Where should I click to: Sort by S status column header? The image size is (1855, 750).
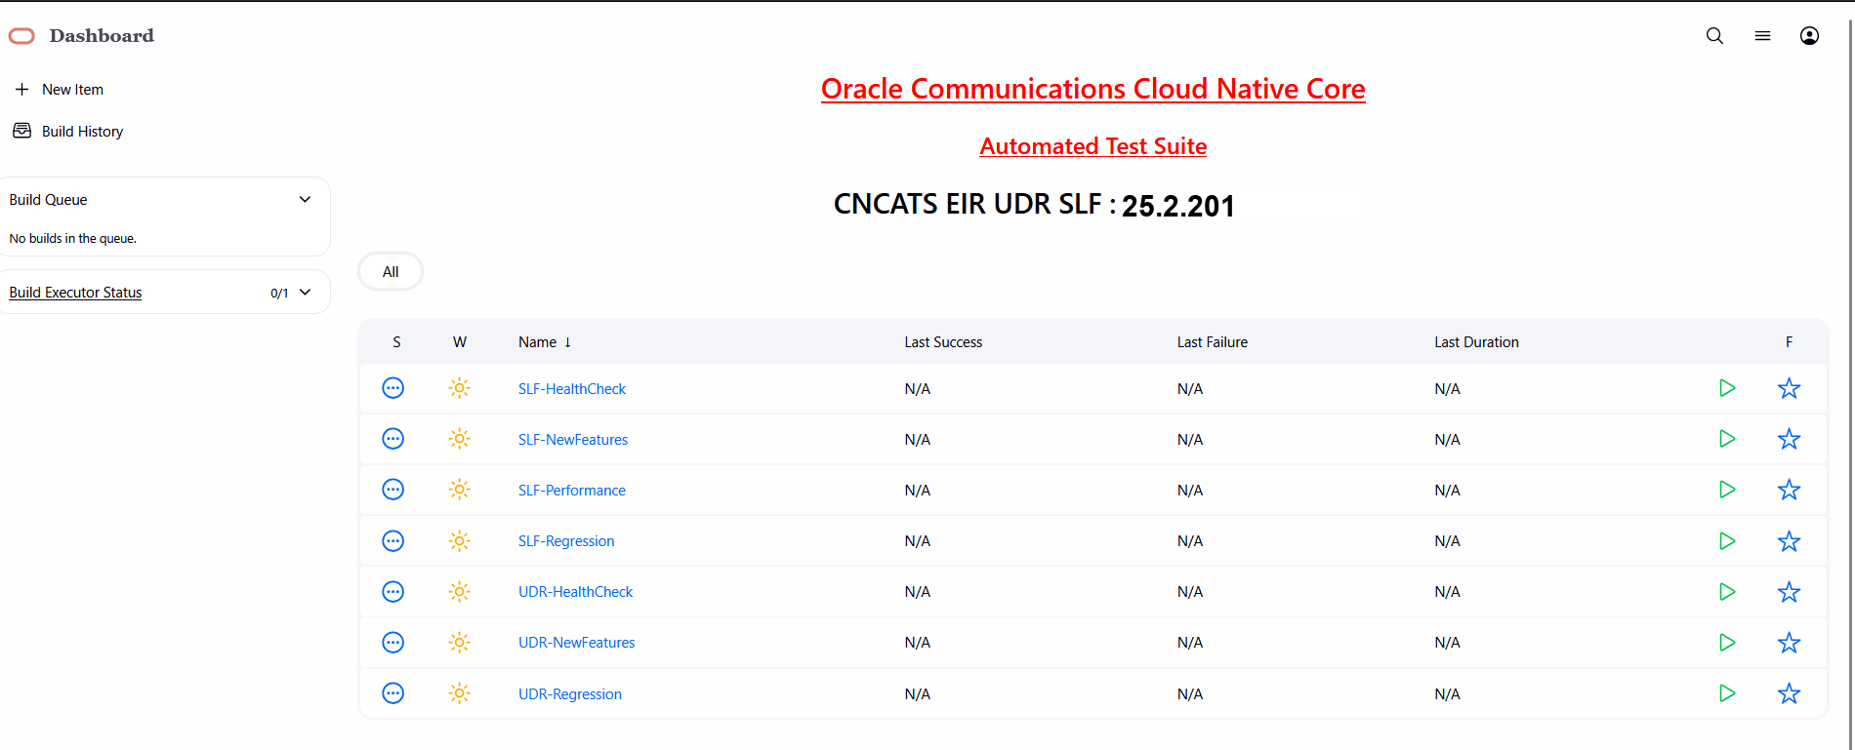click(396, 342)
